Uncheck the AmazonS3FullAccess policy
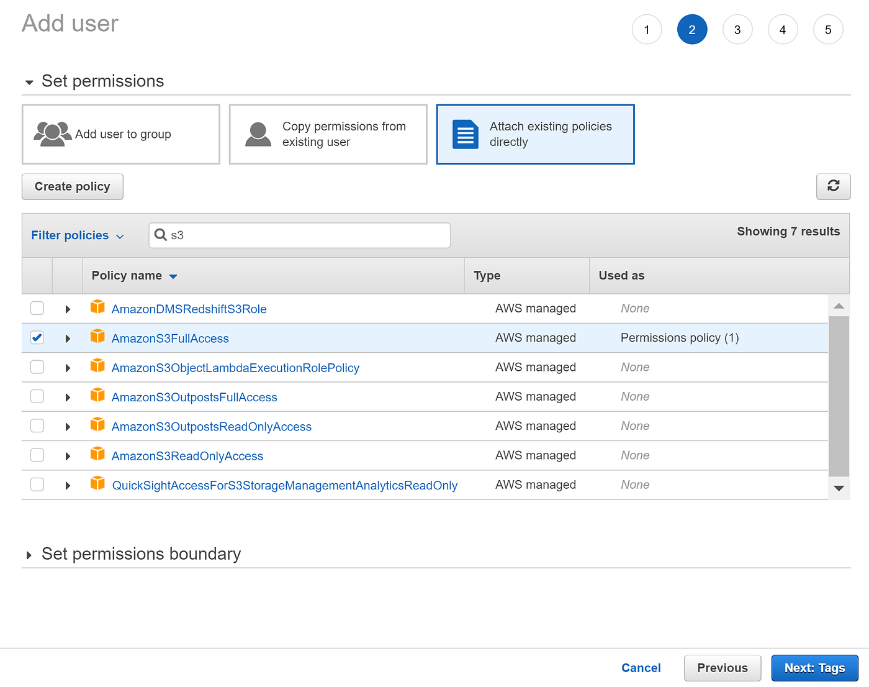This screenshot has width=869, height=687. tap(37, 337)
